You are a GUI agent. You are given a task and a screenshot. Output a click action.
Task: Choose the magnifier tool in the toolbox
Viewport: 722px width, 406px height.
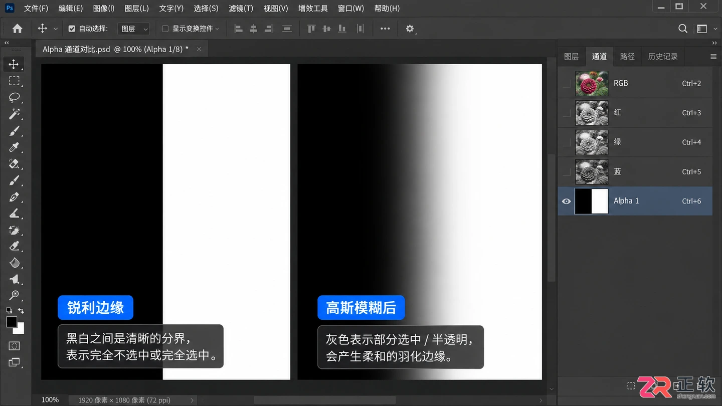pyautogui.click(x=14, y=295)
